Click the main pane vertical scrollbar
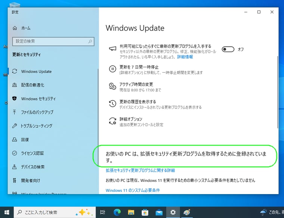284x218 pixels. click(277, 92)
